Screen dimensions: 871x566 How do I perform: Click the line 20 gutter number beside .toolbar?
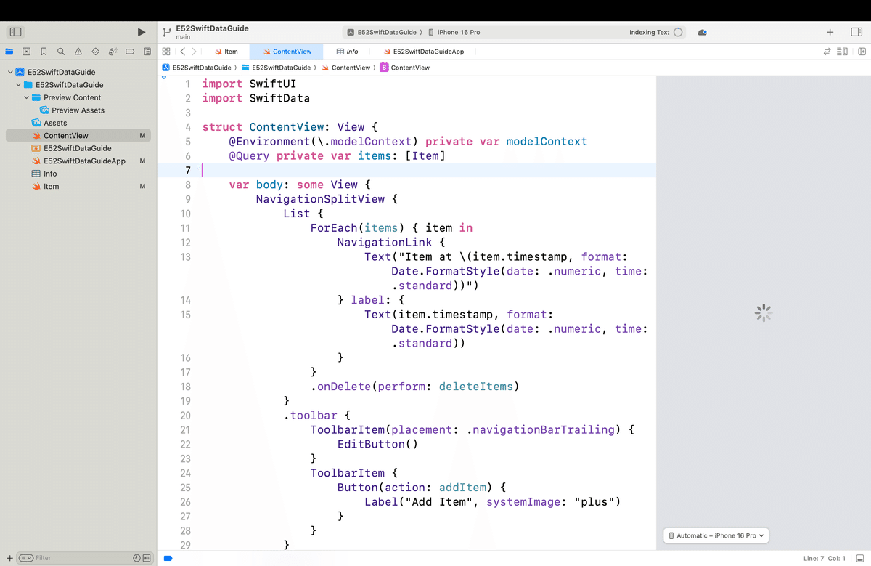click(185, 416)
